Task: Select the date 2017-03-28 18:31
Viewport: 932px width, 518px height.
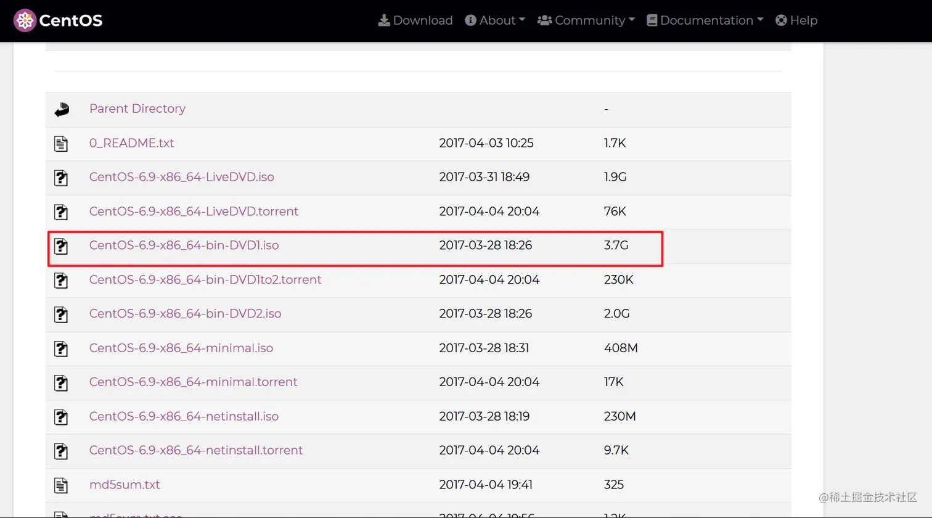Action: (484, 348)
